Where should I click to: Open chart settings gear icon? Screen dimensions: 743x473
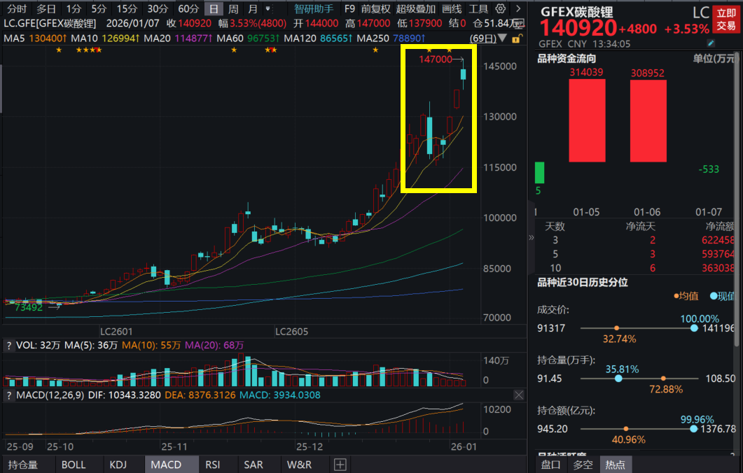(x=500, y=9)
